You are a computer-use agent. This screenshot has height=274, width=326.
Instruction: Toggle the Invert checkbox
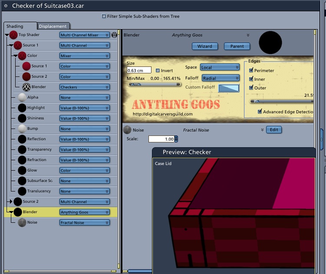tap(158, 70)
